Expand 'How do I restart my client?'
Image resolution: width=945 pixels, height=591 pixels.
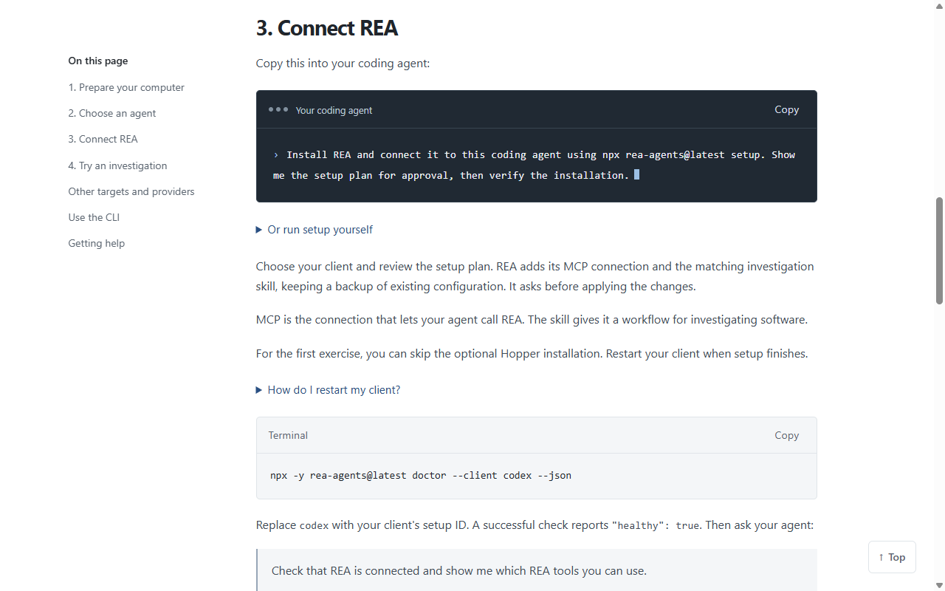tap(334, 390)
